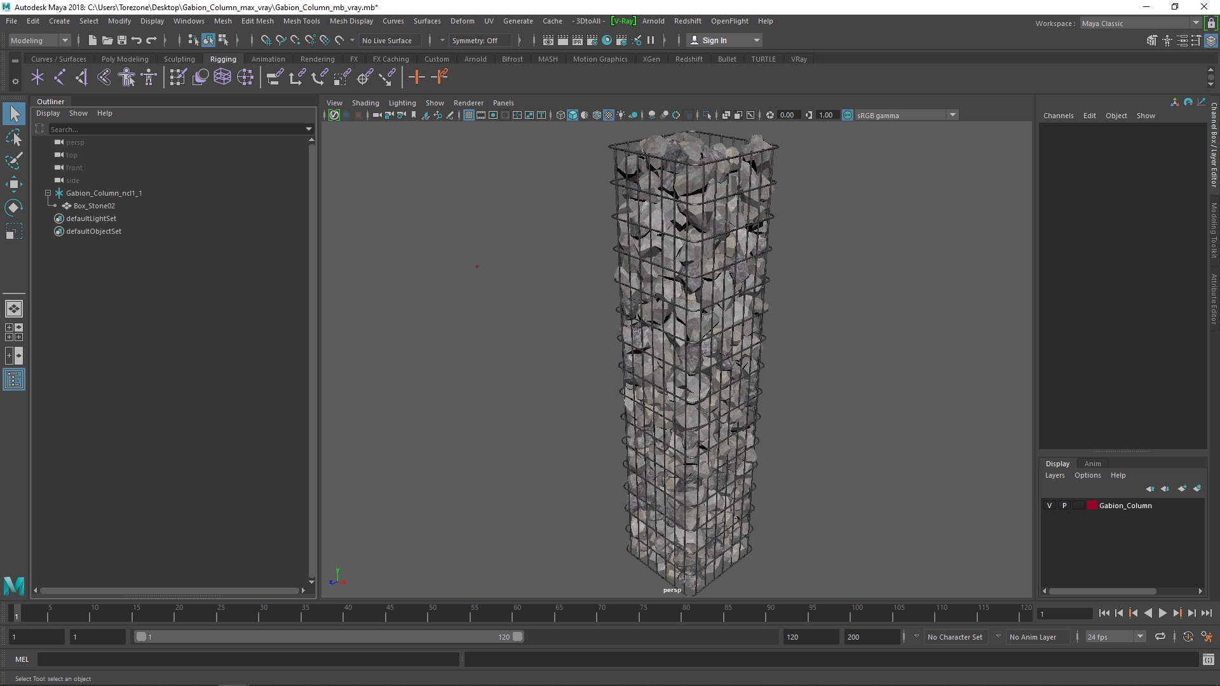1220x686 pixels.
Task: Toggle playback P of Gabion_Column layer
Action: 1064,506
